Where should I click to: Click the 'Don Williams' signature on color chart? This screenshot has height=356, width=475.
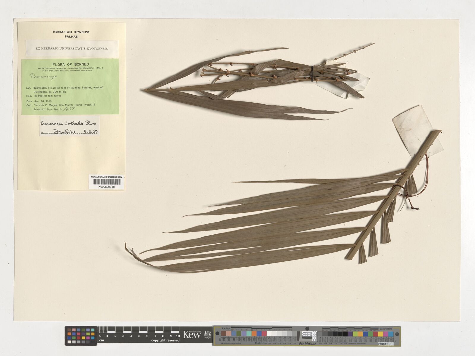coord(307,344)
